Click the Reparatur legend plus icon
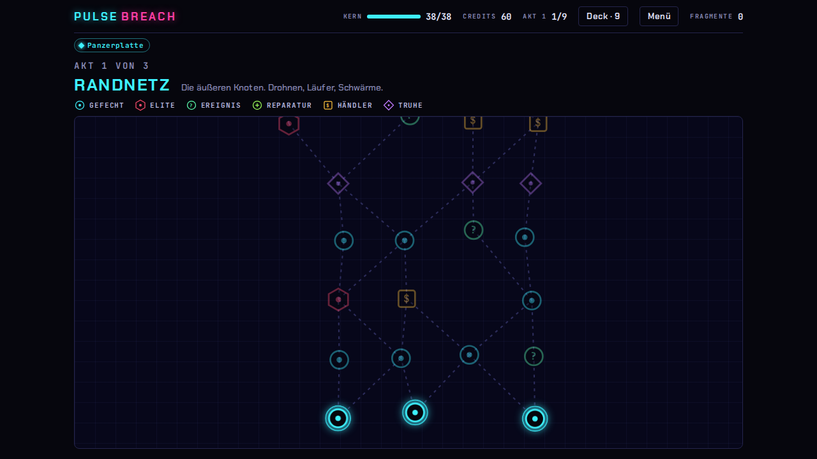The width and height of the screenshot is (817, 459). coord(257,105)
